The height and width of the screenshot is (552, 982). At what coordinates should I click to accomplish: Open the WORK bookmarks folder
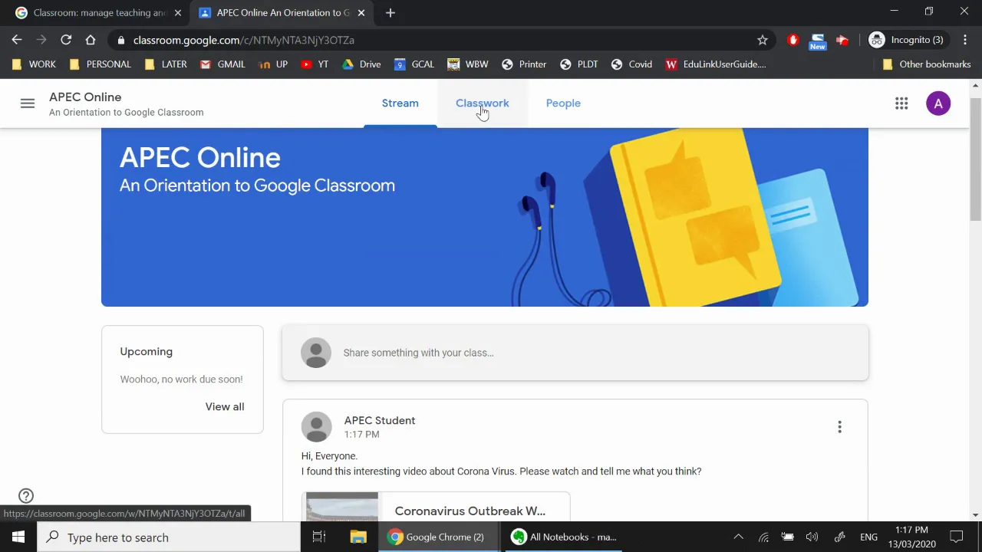pos(34,64)
